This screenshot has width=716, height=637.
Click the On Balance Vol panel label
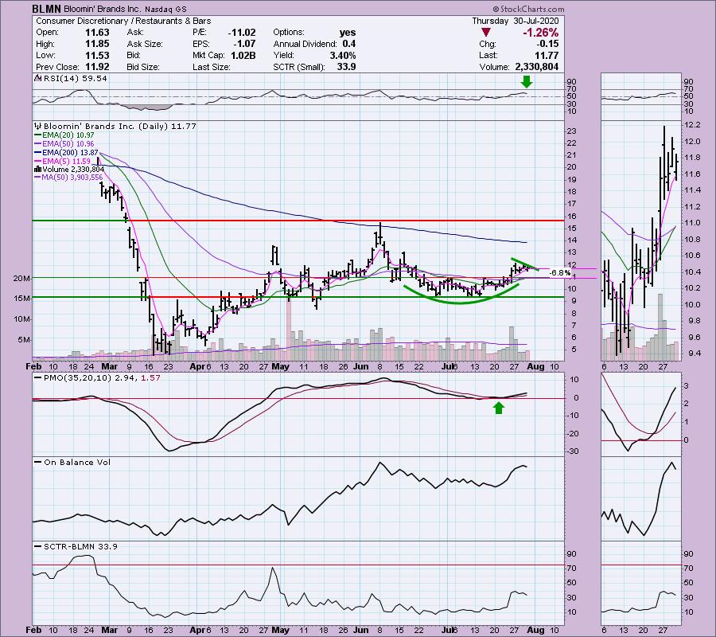(x=77, y=463)
